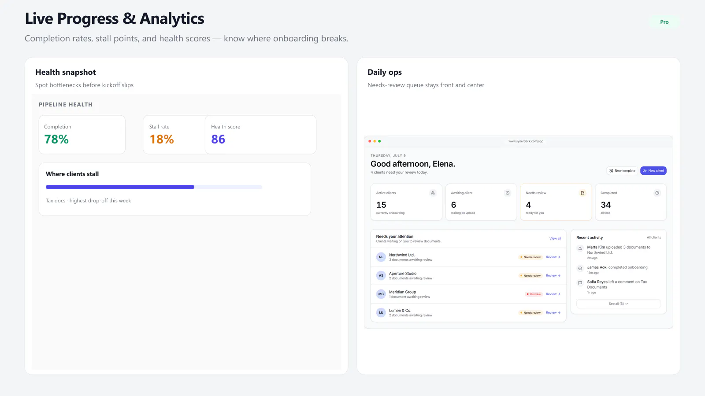The image size is (705, 396).
Task: Click the New client button
Action: click(653, 171)
